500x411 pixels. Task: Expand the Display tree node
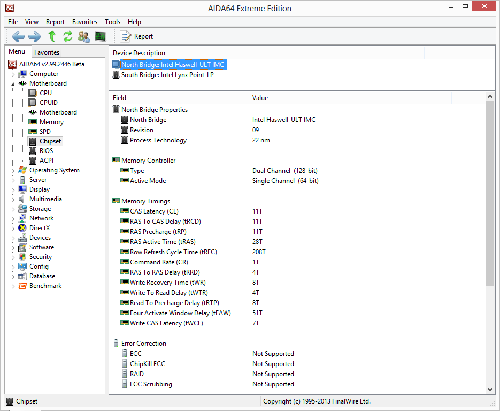click(13, 190)
